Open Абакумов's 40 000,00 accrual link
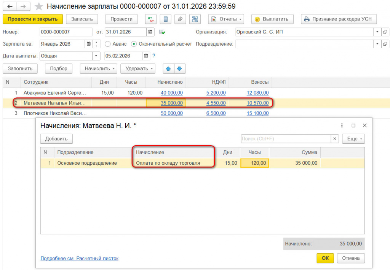The width and height of the screenshot is (390, 270). click(x=172, y=93)
